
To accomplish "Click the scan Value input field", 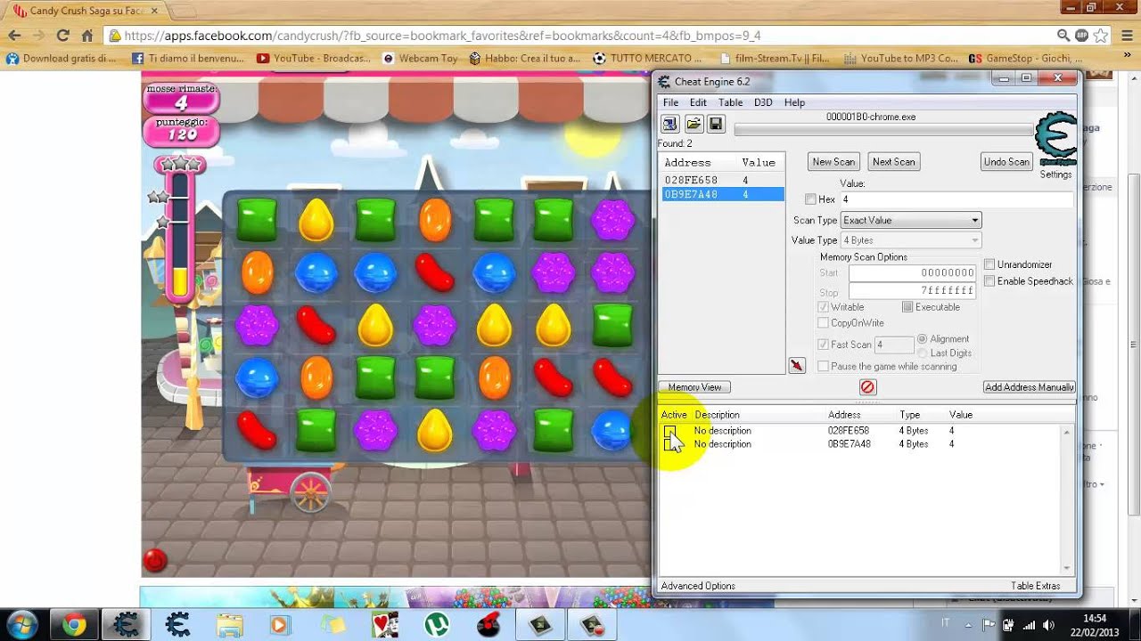I will point(956,199).
